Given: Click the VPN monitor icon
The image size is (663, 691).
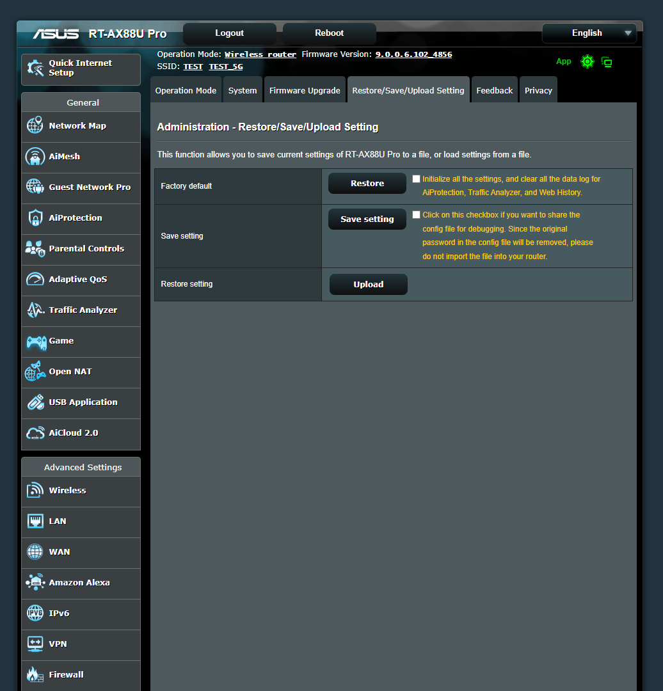Looking at the screenshot, I should (x=35, y=644).
